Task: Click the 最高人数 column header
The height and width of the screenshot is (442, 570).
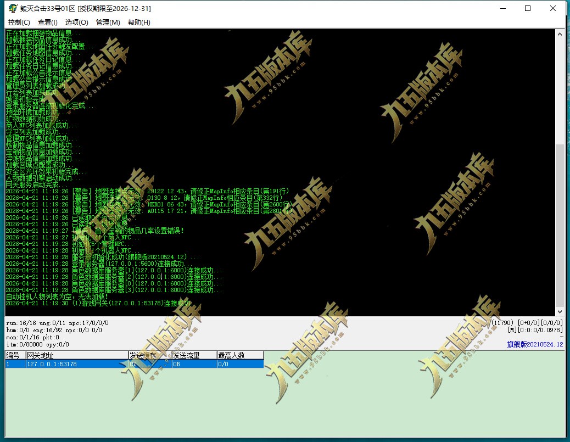Action: 241,355
